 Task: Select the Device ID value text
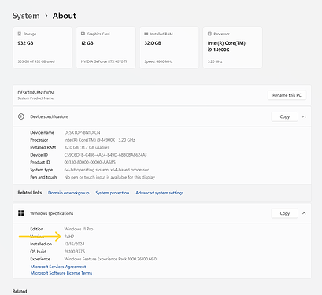105,155
